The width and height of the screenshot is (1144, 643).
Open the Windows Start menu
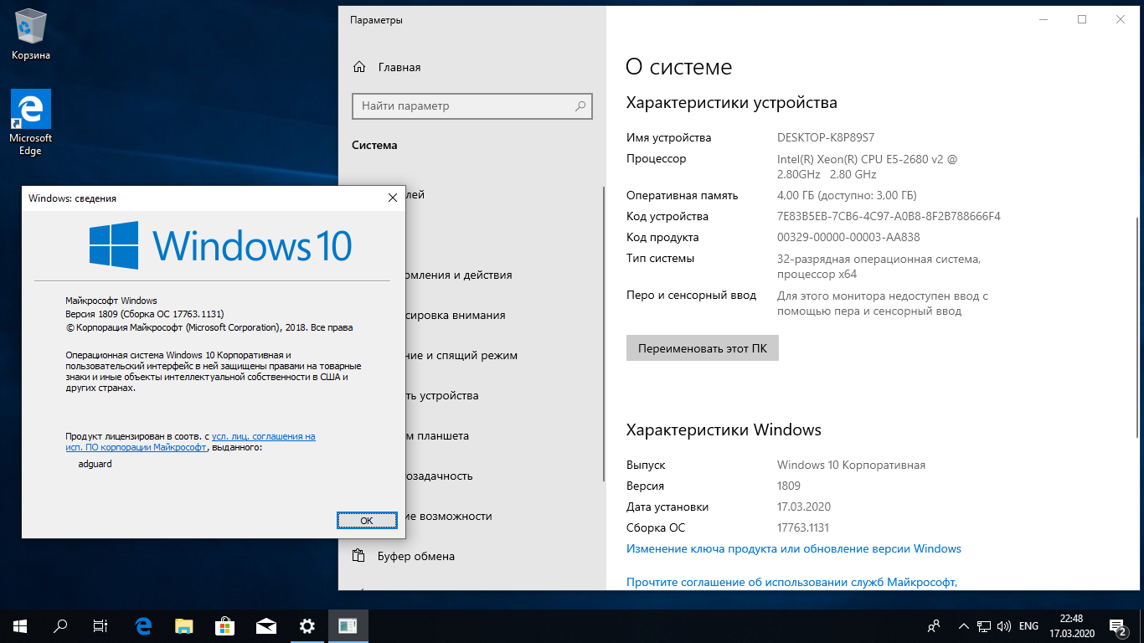click(x=20, y=625)
